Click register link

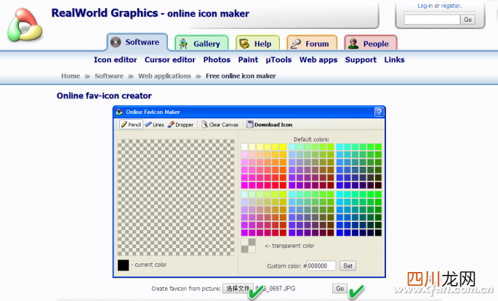pos(451,6)
